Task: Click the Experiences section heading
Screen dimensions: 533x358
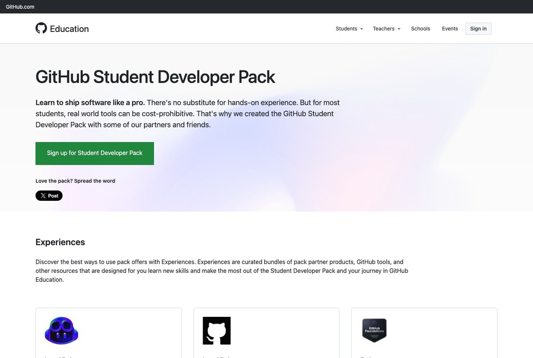Action: click(x=60, y=242)
